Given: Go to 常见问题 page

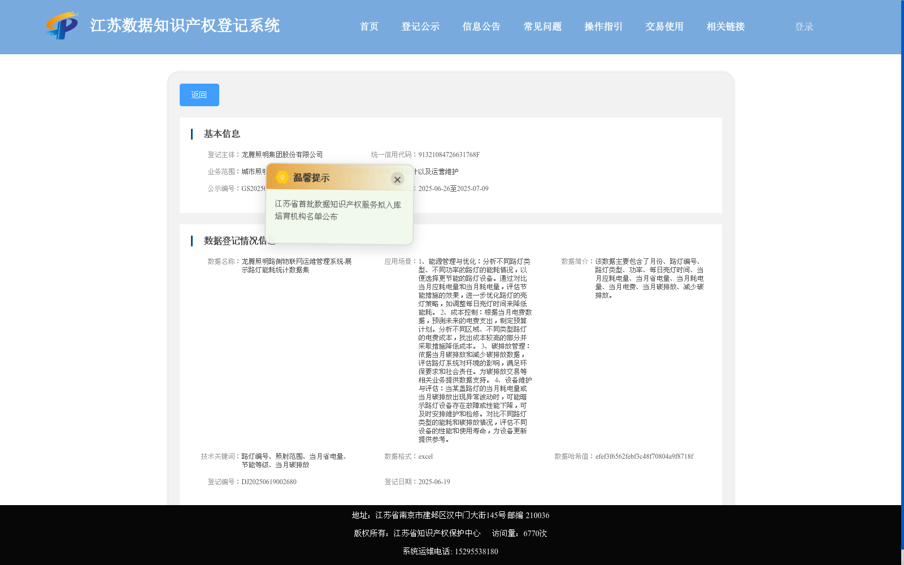Looking at the screenshot, I should 542,27.
